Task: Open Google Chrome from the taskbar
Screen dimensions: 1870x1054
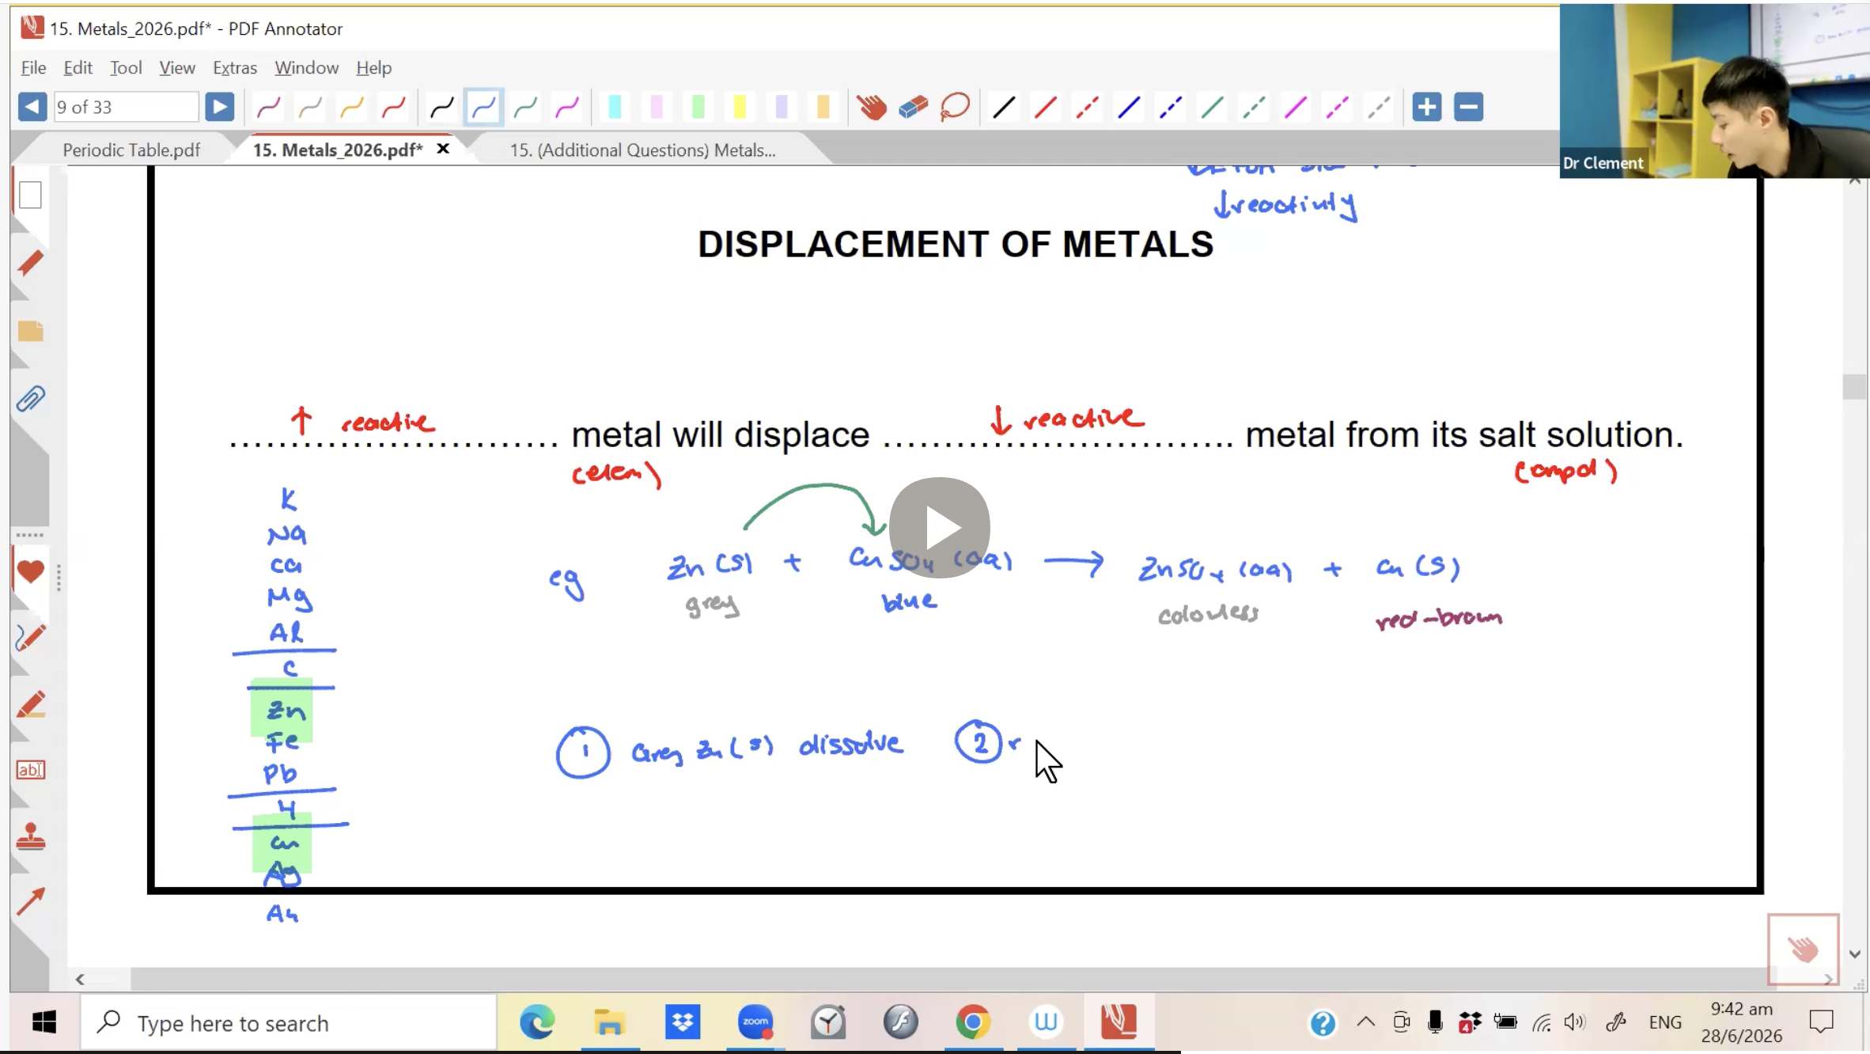Action: [973, 1022]
